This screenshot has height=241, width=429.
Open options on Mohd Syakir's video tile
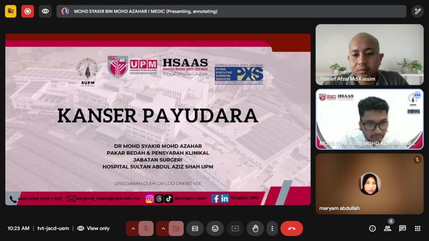point(416,95)
